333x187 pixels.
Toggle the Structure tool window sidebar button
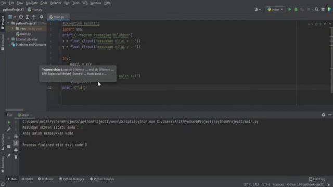point(3,142)
